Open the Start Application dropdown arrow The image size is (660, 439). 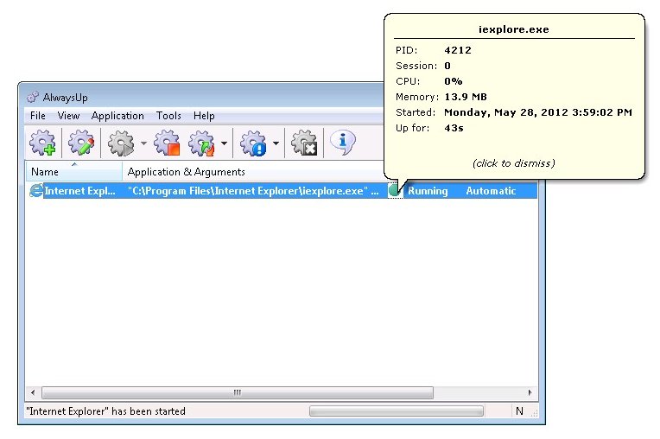(143, 143)
